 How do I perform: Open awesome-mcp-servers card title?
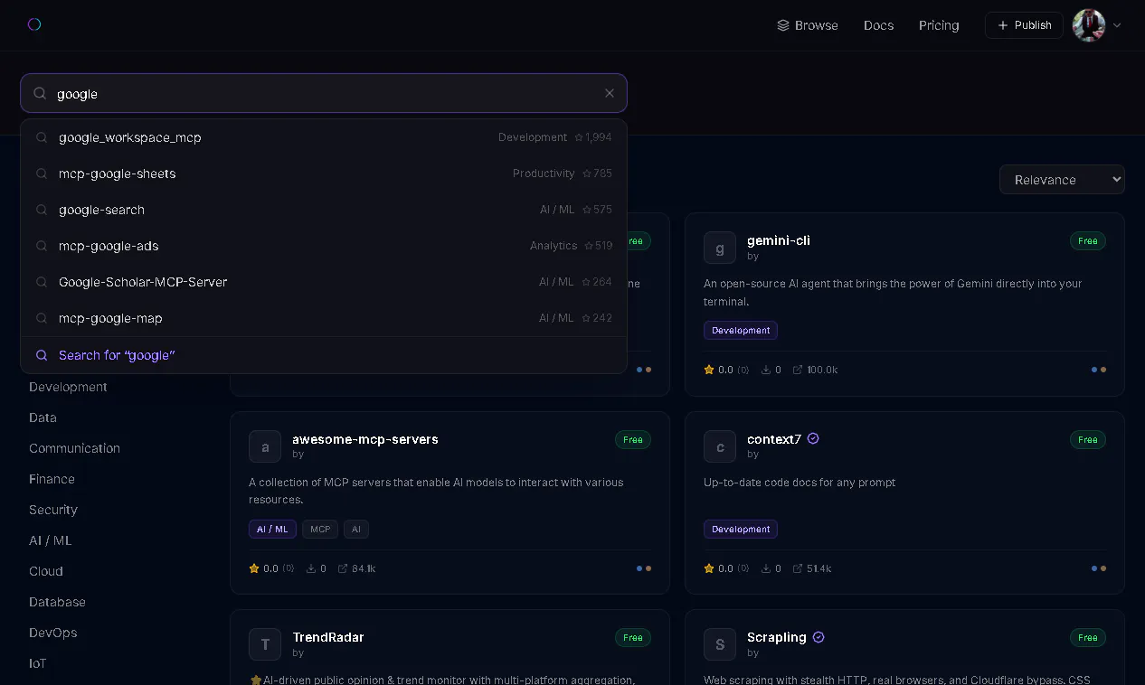(x=365, y=439)
